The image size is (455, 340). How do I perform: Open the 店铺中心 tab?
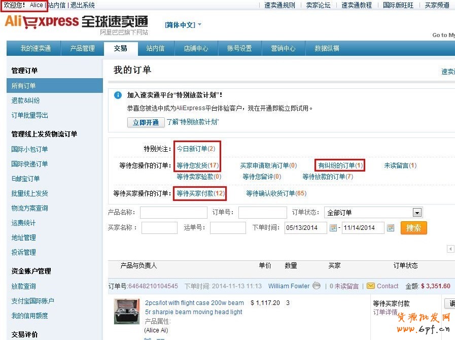(x=196, y=48)
